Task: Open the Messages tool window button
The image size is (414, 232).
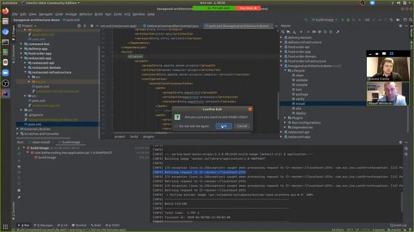Action: [x=43, y=225]
